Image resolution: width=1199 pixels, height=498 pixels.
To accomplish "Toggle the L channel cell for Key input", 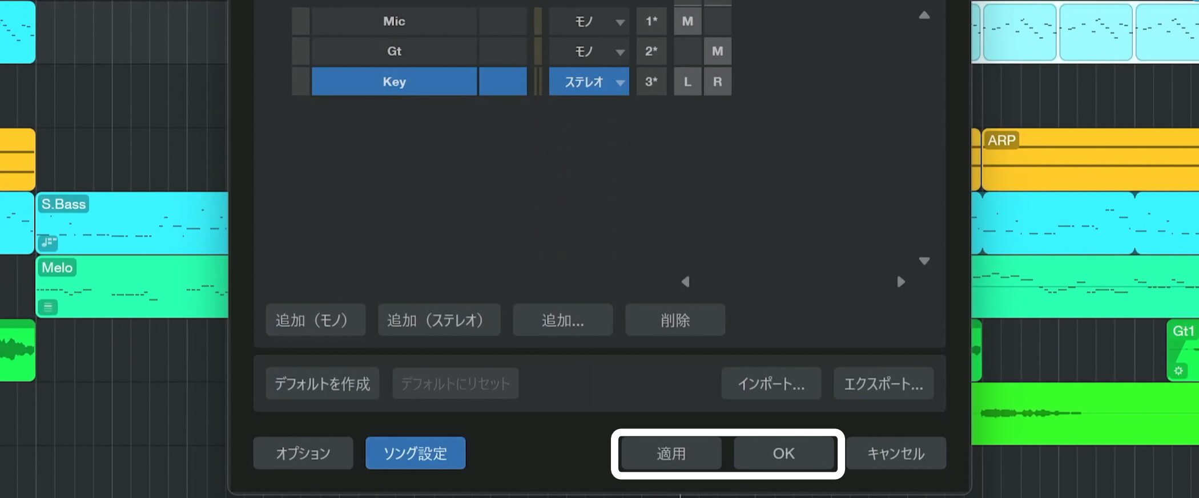I will click(687, 82).
